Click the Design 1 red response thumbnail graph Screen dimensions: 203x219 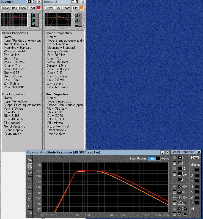coord(14,20)
